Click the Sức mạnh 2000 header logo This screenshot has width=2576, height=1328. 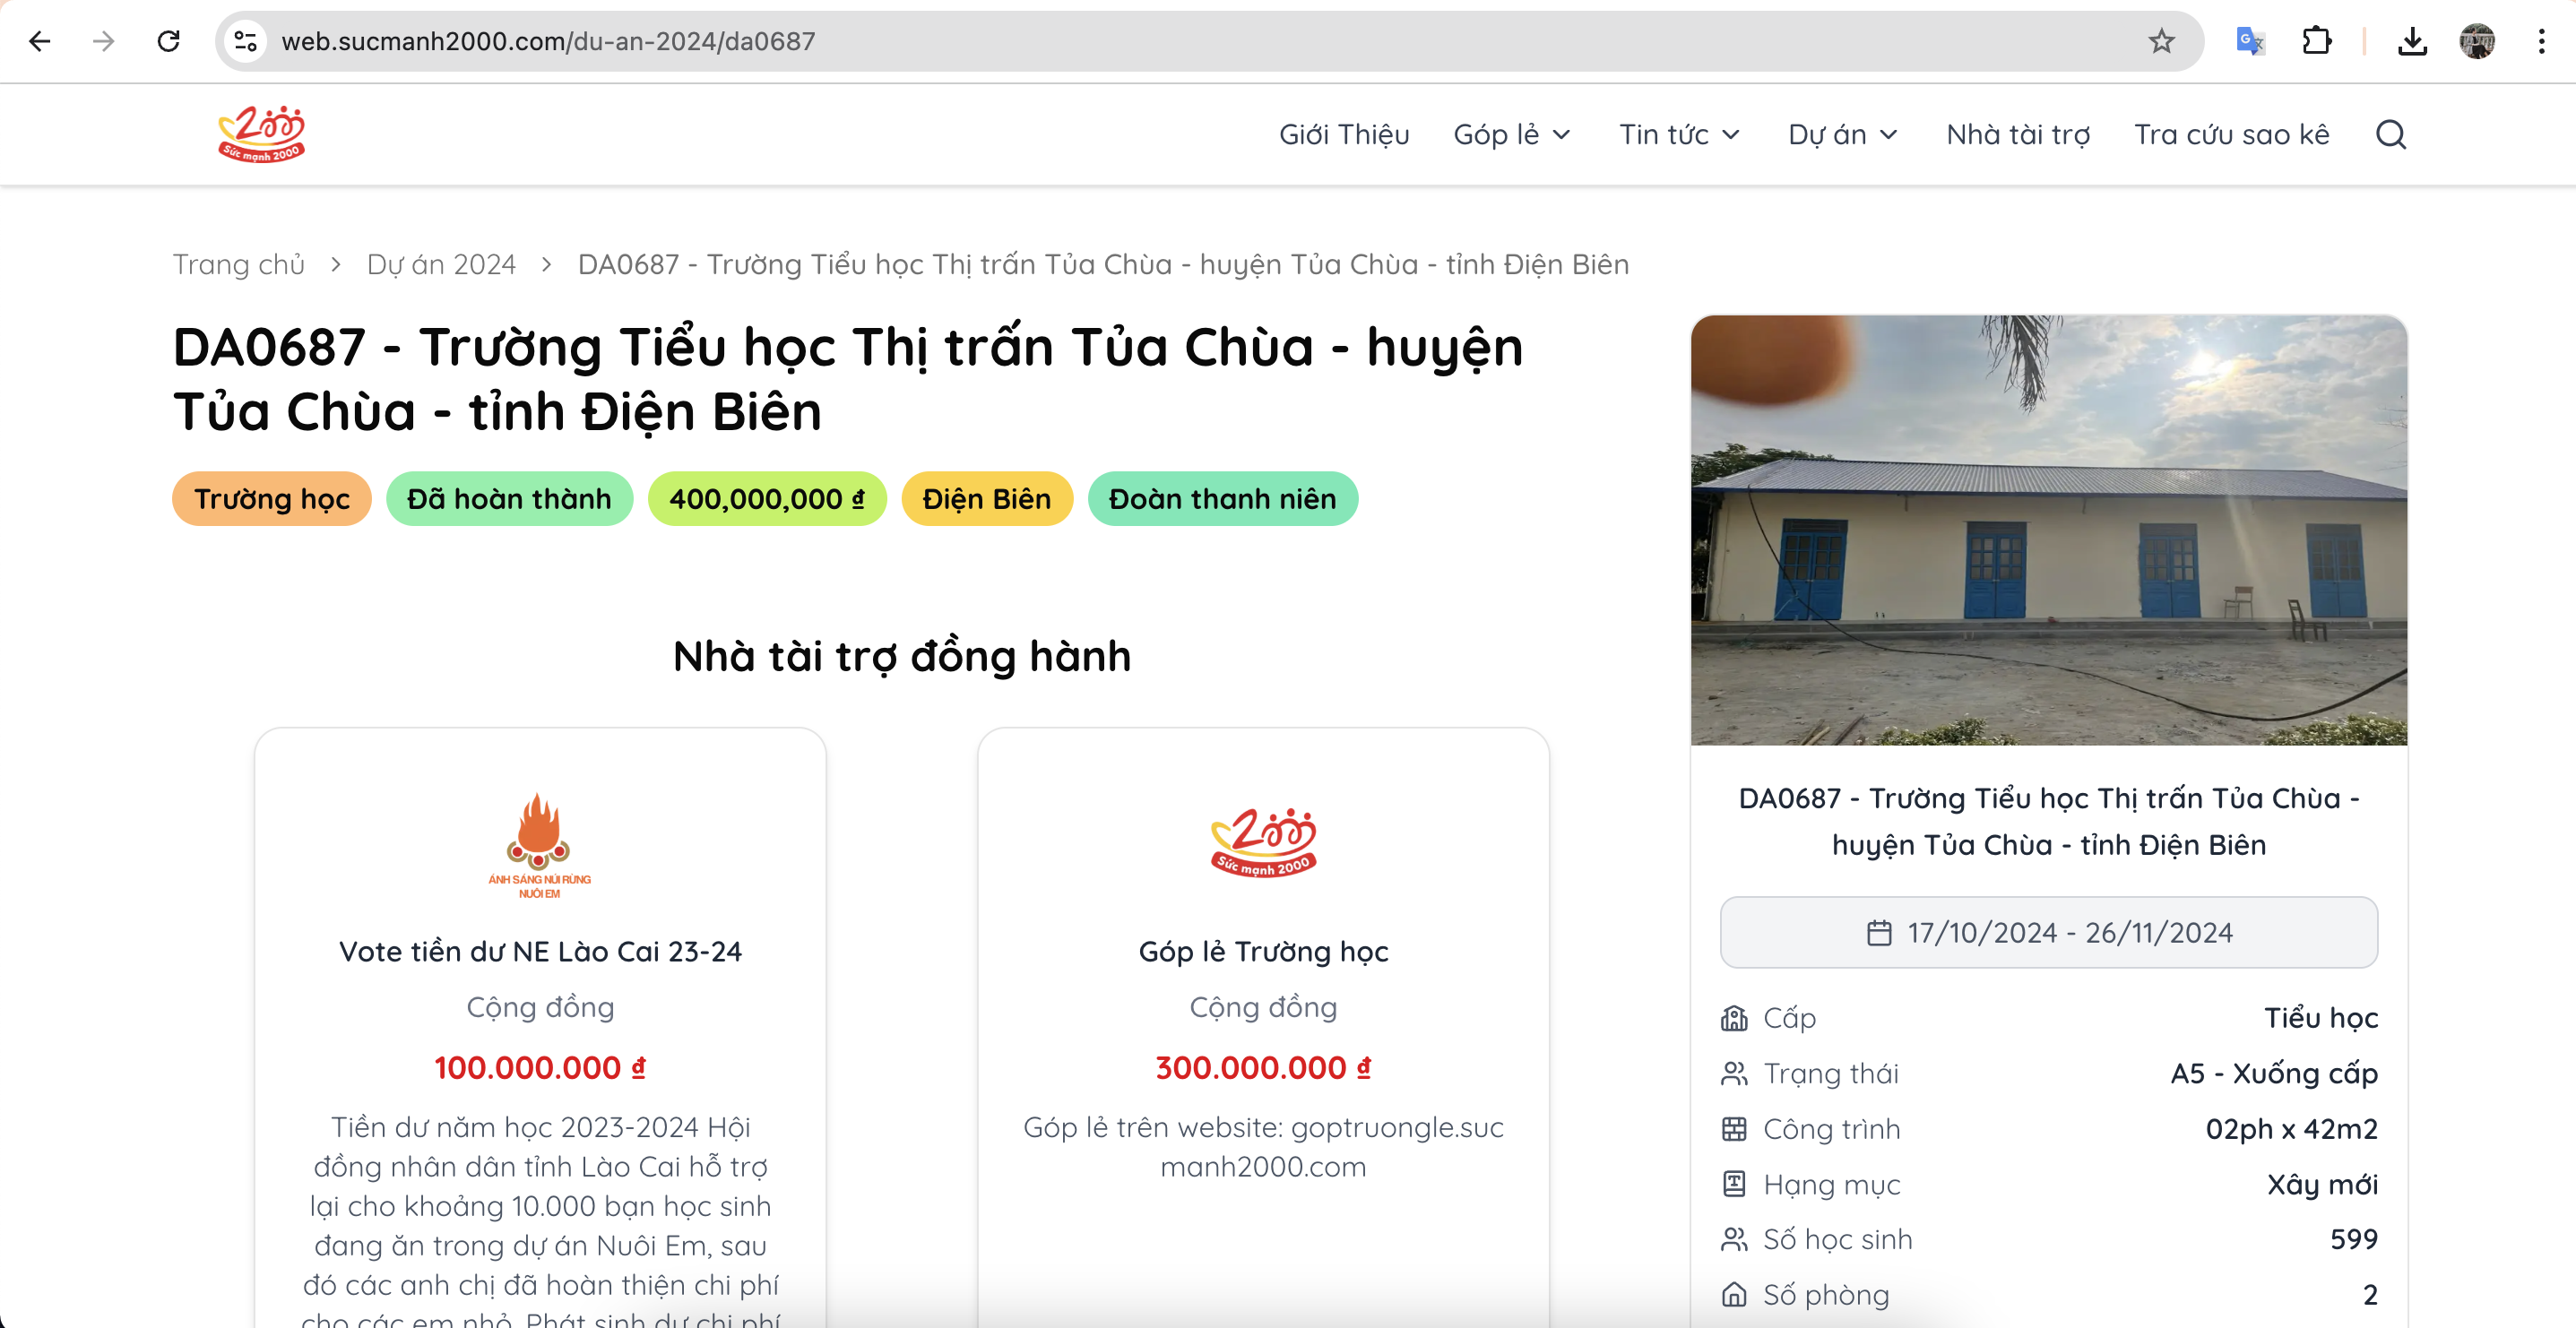pyautogui.click(x=261, y=134)
